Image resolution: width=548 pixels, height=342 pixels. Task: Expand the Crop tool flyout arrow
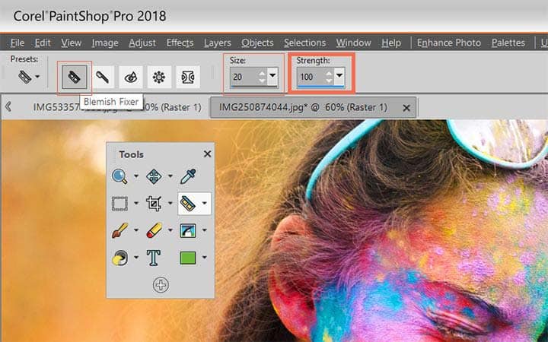170,203
